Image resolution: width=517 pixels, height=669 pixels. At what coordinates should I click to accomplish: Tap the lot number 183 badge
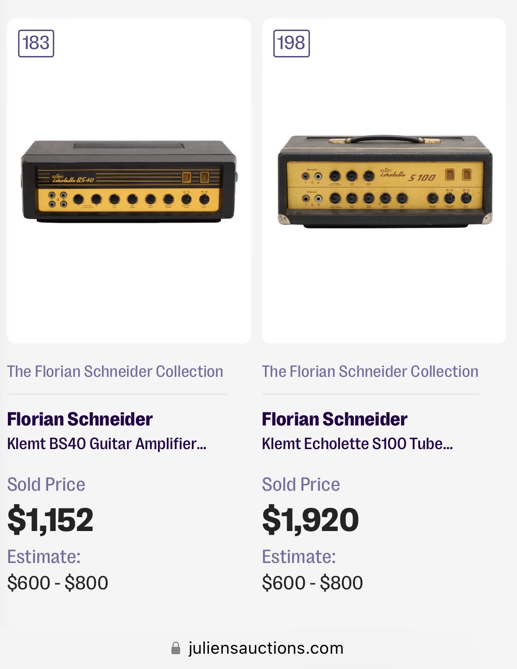click(36, 44)
